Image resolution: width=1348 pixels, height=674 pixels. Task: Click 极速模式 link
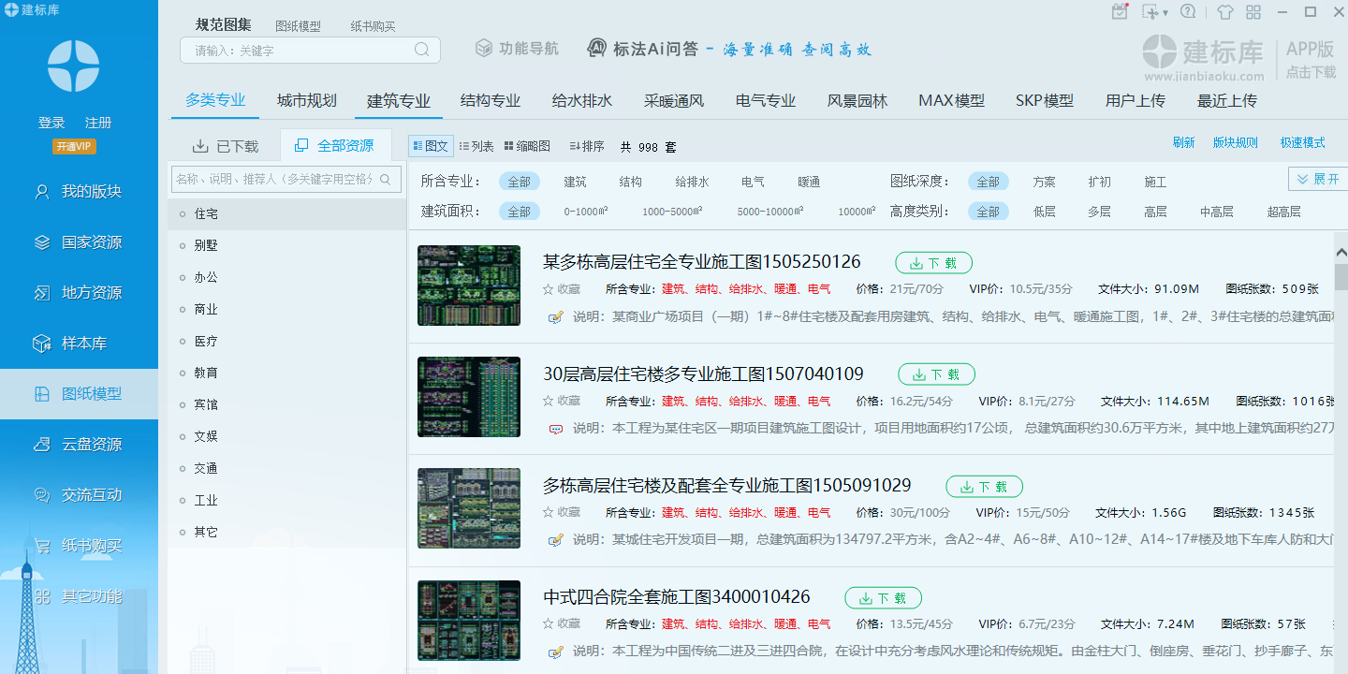pos(1302,143)
